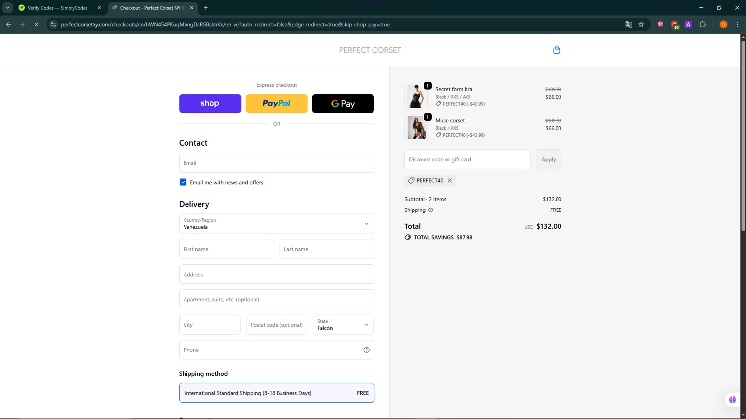The width and height of the screenshot is (746, 419).
Task: Click the Secret form bra thumbnail
Action: click(x=417, y=96)
